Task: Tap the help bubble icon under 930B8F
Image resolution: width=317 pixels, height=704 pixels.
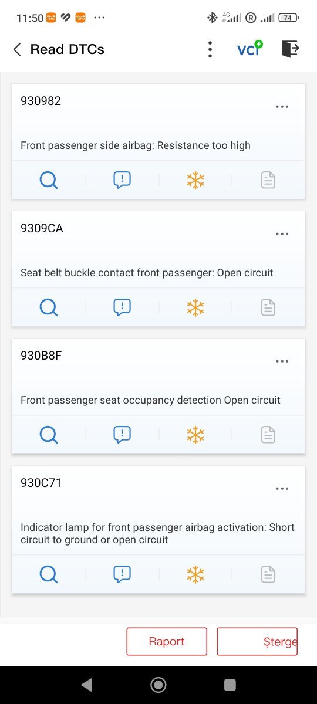Action: pos(122,435)
